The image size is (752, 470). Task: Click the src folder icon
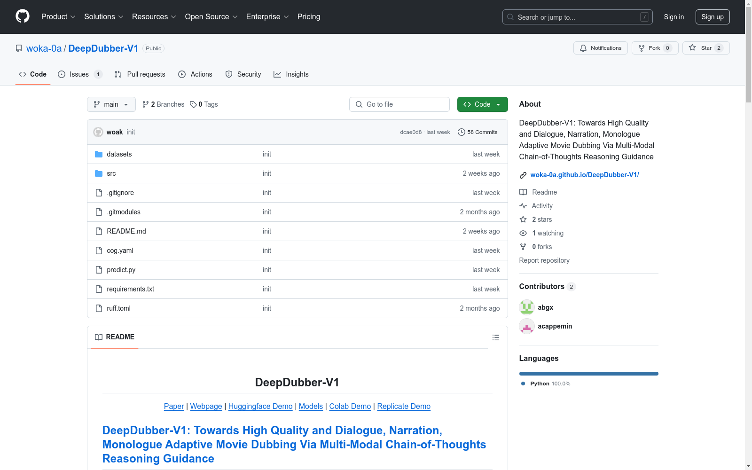coord(99,173)
